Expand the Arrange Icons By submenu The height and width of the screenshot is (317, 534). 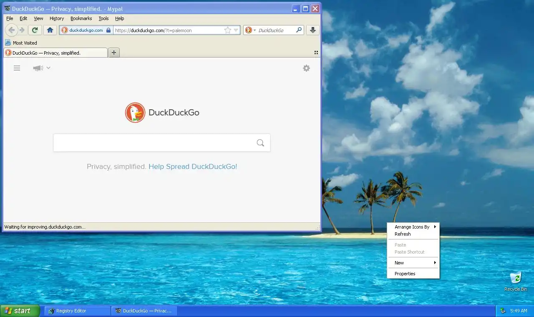(x=435, y=227)
